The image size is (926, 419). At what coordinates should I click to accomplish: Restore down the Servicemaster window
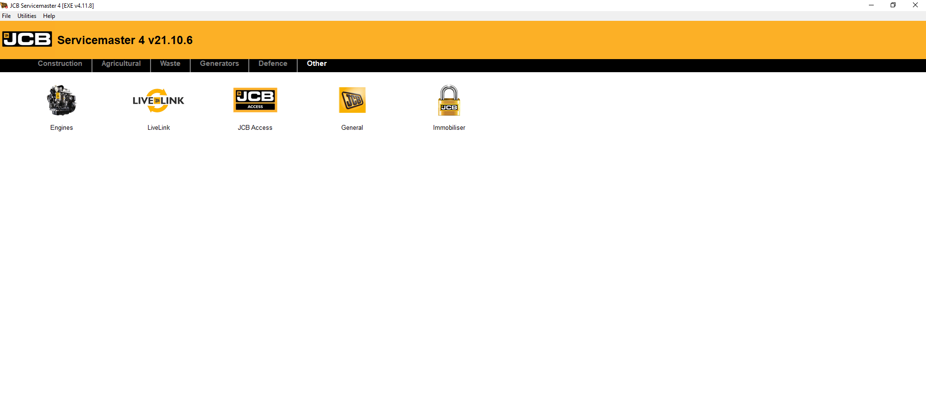(893, 5)
